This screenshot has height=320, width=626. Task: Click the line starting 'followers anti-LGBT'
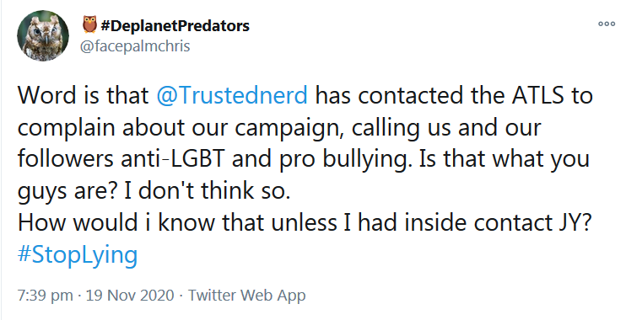coord(304,159)
